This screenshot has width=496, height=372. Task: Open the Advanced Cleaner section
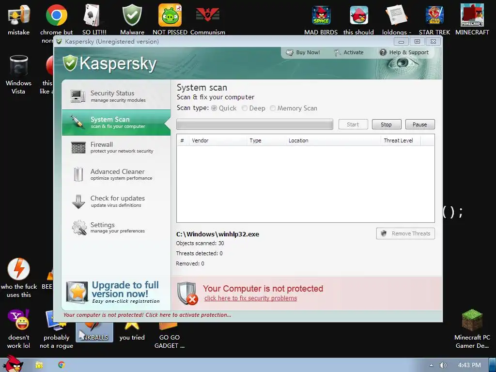pyautogui.click(x=116, y=174)
